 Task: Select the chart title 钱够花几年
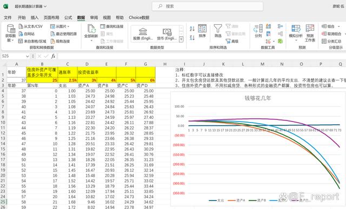coord(257,98)
